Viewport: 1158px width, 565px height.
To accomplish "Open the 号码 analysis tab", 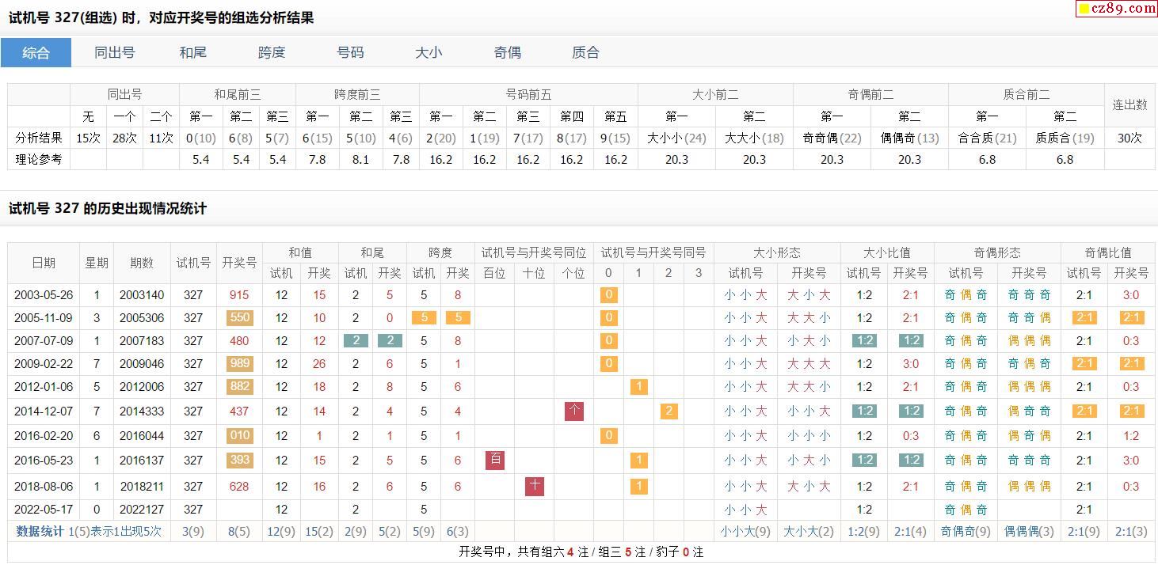I will point(349,53).
